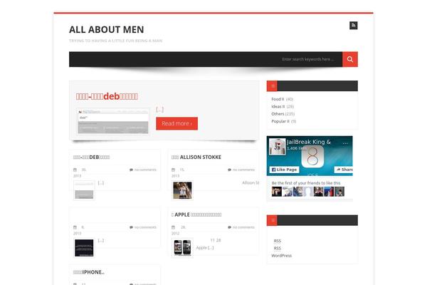Viewport: 427px width, 285px height.
Task: Open the DEB post title in grid
Action: (x=92, y=157)
